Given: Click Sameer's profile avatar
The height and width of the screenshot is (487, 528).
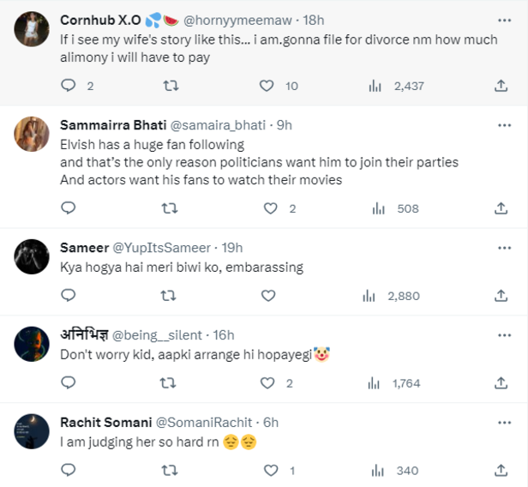Looking at the screenshot, I should tap(33, 256).
